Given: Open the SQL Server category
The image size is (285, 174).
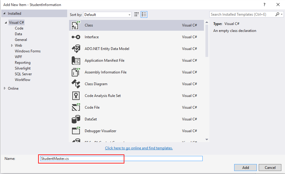Looking at the screenshot, I should (x=23, y=74).
